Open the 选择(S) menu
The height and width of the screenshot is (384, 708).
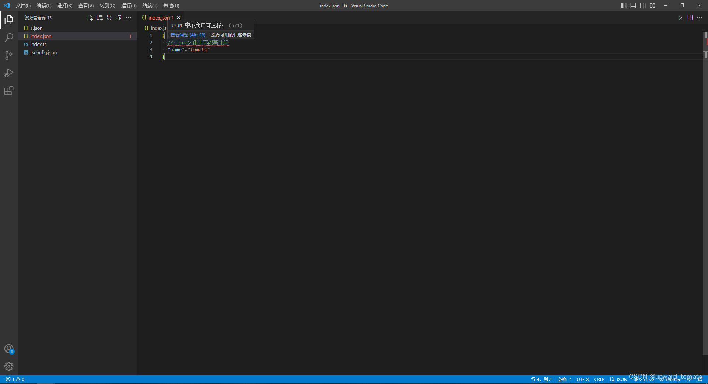[65, 6]
